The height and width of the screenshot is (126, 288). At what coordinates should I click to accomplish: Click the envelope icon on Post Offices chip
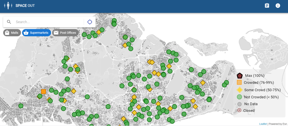coord(56,33)
